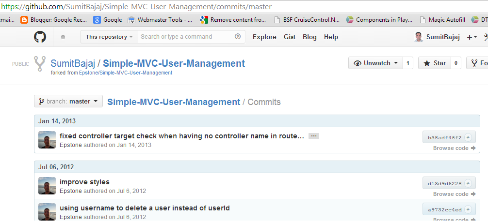This screenshot has height=222, width=488.
Task: Open Explore in the top navigation
Action: click(264, 37)
